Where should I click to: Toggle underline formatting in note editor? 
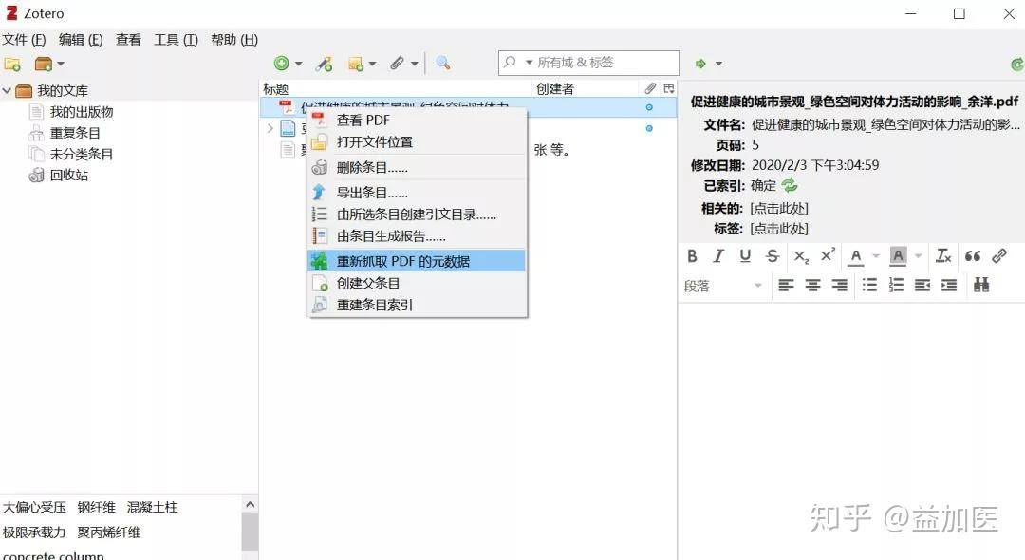pyautogui.click(x=745, y=256)
